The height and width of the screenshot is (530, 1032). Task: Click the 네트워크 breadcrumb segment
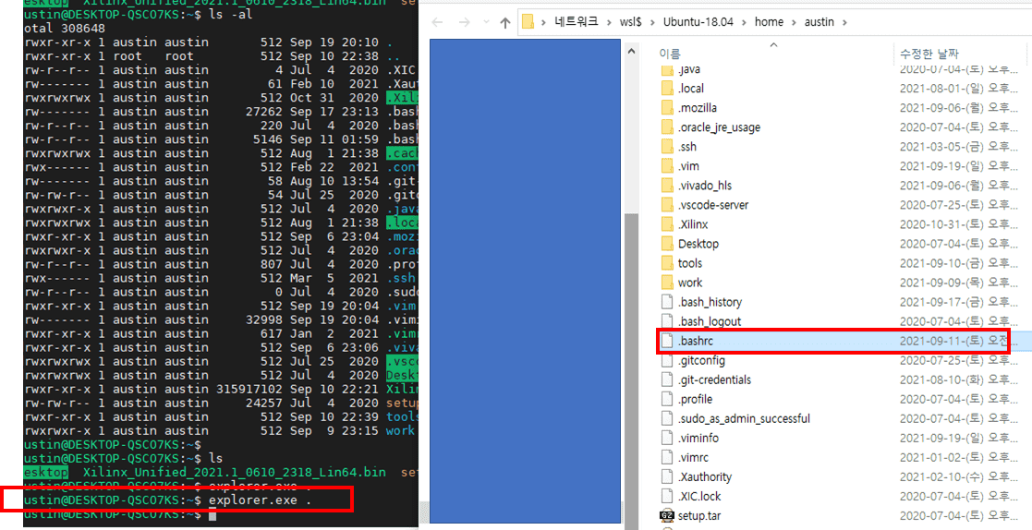[576, 22]
